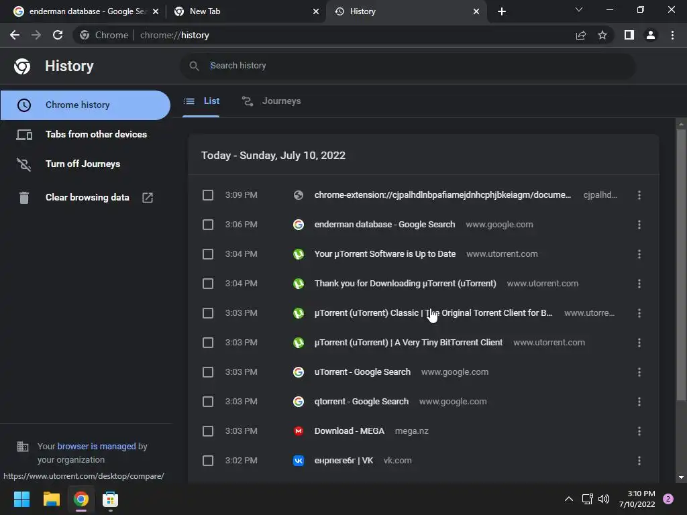
Task: Check the Thank you for Downloading µTorrent entry
Action: click(x=208, y=284)
